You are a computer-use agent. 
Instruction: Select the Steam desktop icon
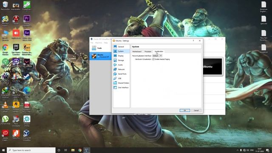[x=27, y=77]
